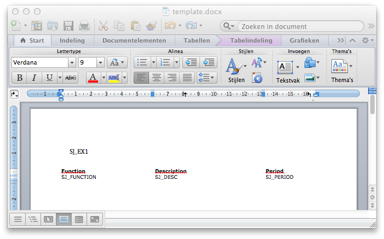Apply red font color
Screen dimensions: 384x239
[x=93, y=78]
